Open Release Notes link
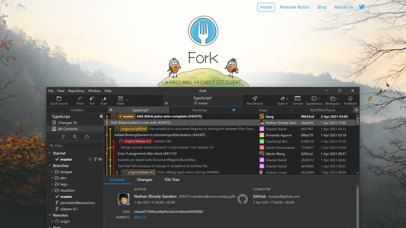The height and width of the screenshot is (228, 406). pos(295,7)
